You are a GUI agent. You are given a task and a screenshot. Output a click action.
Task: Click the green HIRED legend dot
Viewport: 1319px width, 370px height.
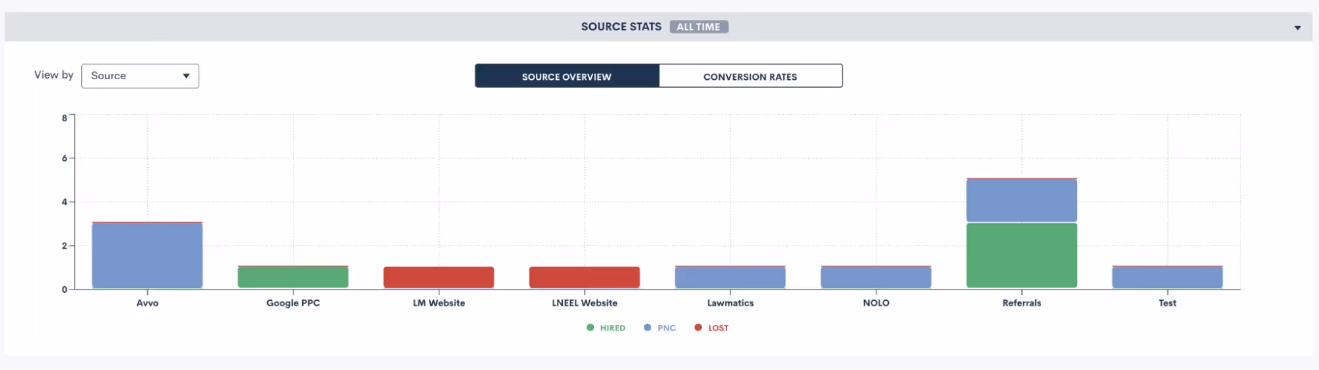point(590,327)
